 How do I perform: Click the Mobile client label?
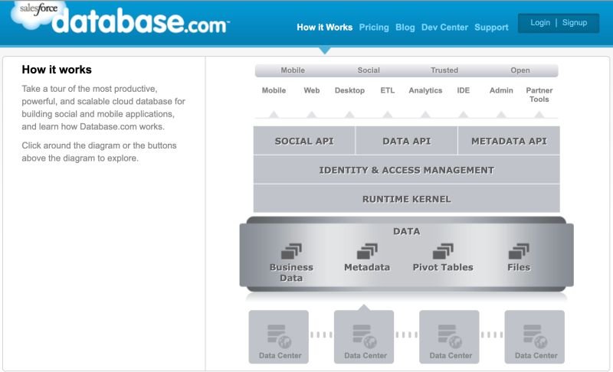click(x=274, y=90)
